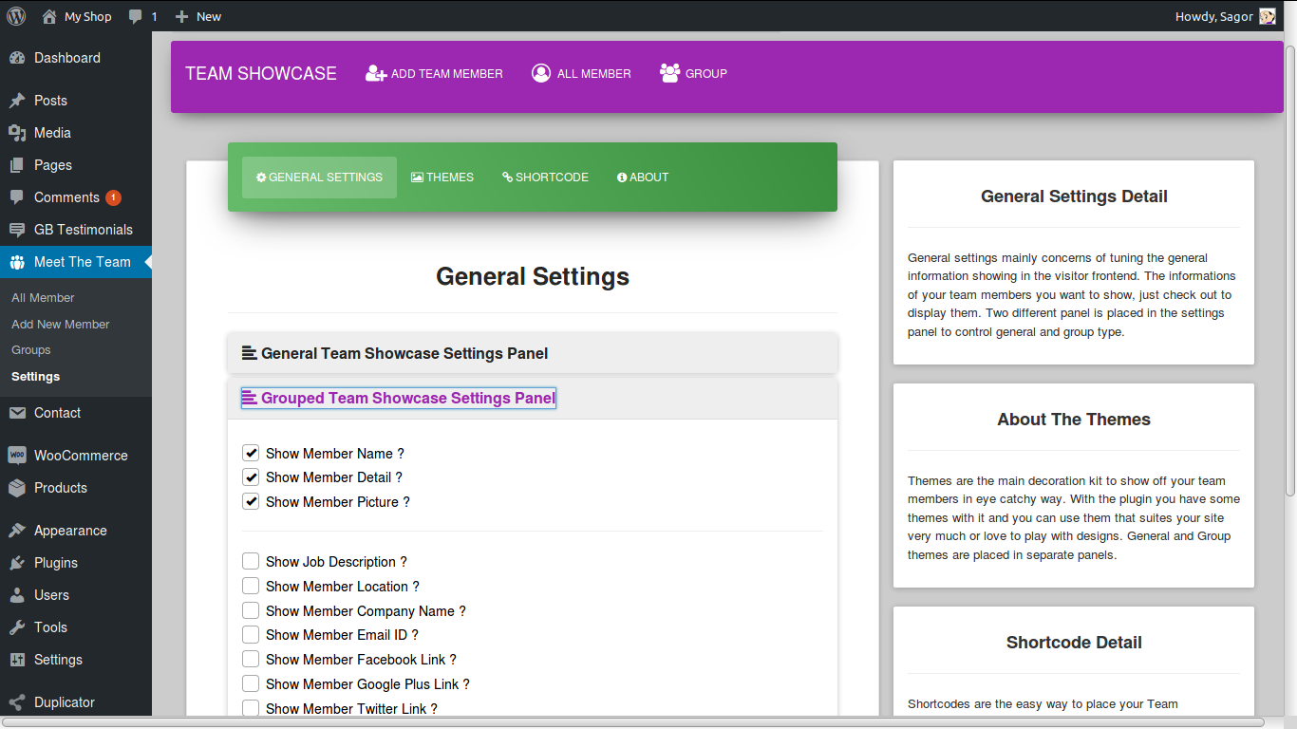Collapse Grouped Team Showcase Settings Panel
Viewport: 1297px width, 729px height.
click(x=399, y=398)
